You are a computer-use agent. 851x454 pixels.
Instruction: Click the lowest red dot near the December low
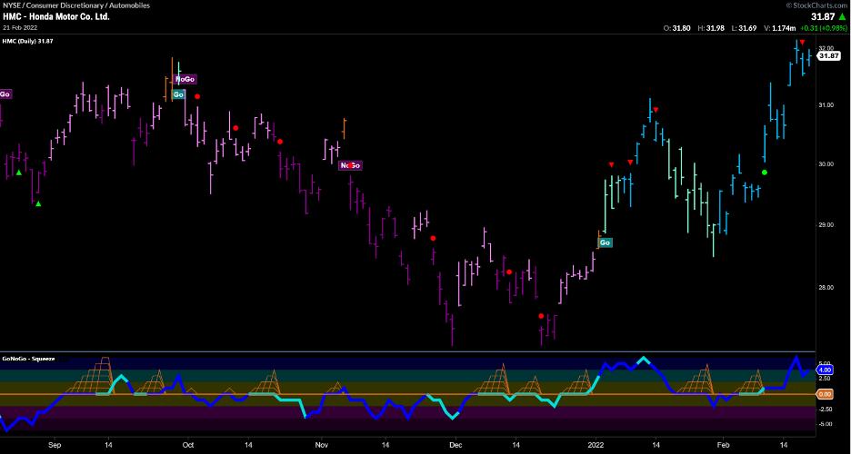(x=541, y=316)
